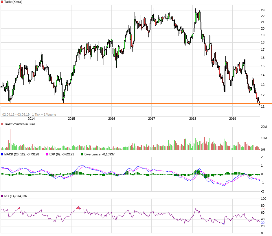Click the blue oversold arrow on the 2018 RSI dip
Screen dimensions: 272x236
(223, 224)
